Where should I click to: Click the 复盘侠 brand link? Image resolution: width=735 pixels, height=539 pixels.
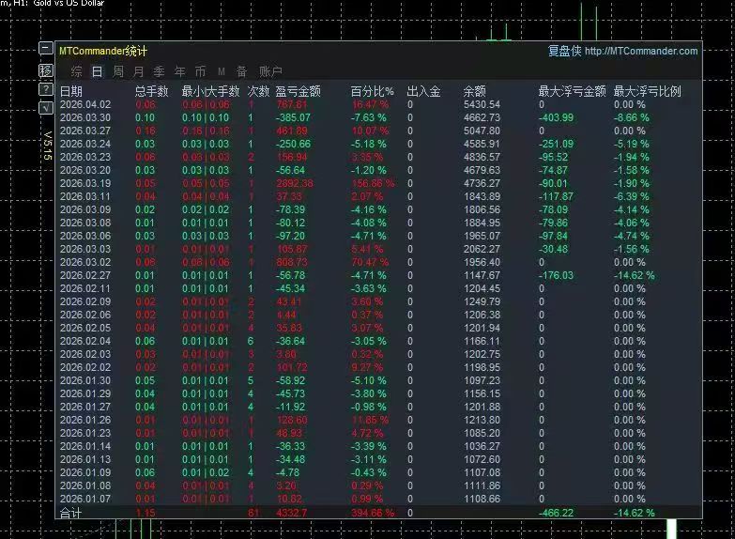(565, 51)
